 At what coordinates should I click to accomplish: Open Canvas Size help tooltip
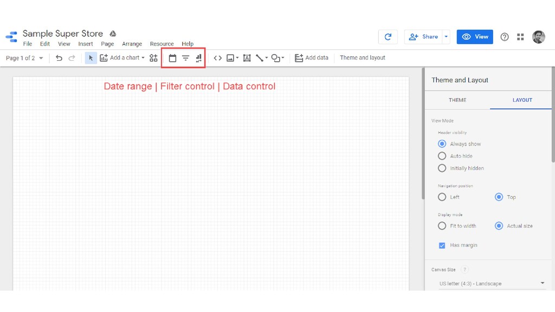coord(464,270)
